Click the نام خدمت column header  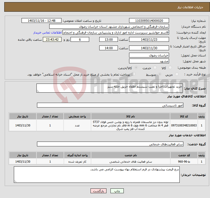tap(131, 155)
